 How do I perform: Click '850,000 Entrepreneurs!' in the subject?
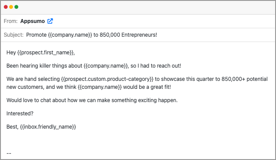pyautogui.click(x=128, y=35)
